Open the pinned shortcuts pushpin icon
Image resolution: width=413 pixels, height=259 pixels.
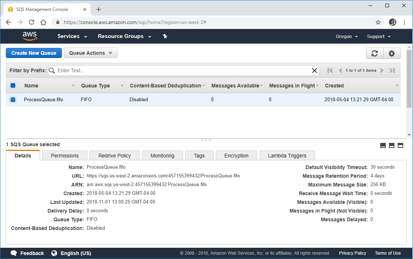(165, 36)
